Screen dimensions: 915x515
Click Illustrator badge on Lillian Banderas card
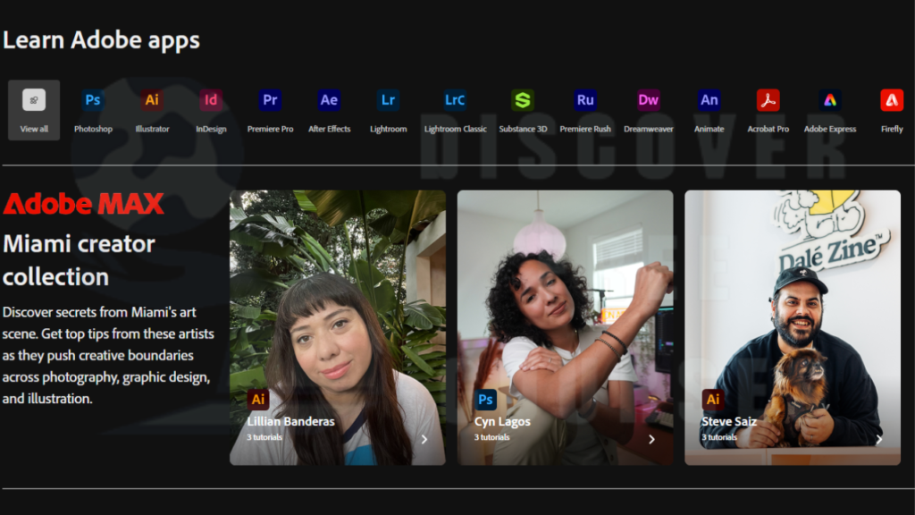(x=258, y=400)
